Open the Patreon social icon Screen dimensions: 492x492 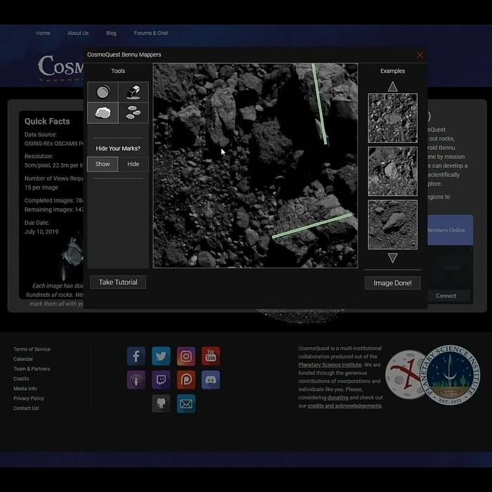pyautogui.click(x=186, y=380)
